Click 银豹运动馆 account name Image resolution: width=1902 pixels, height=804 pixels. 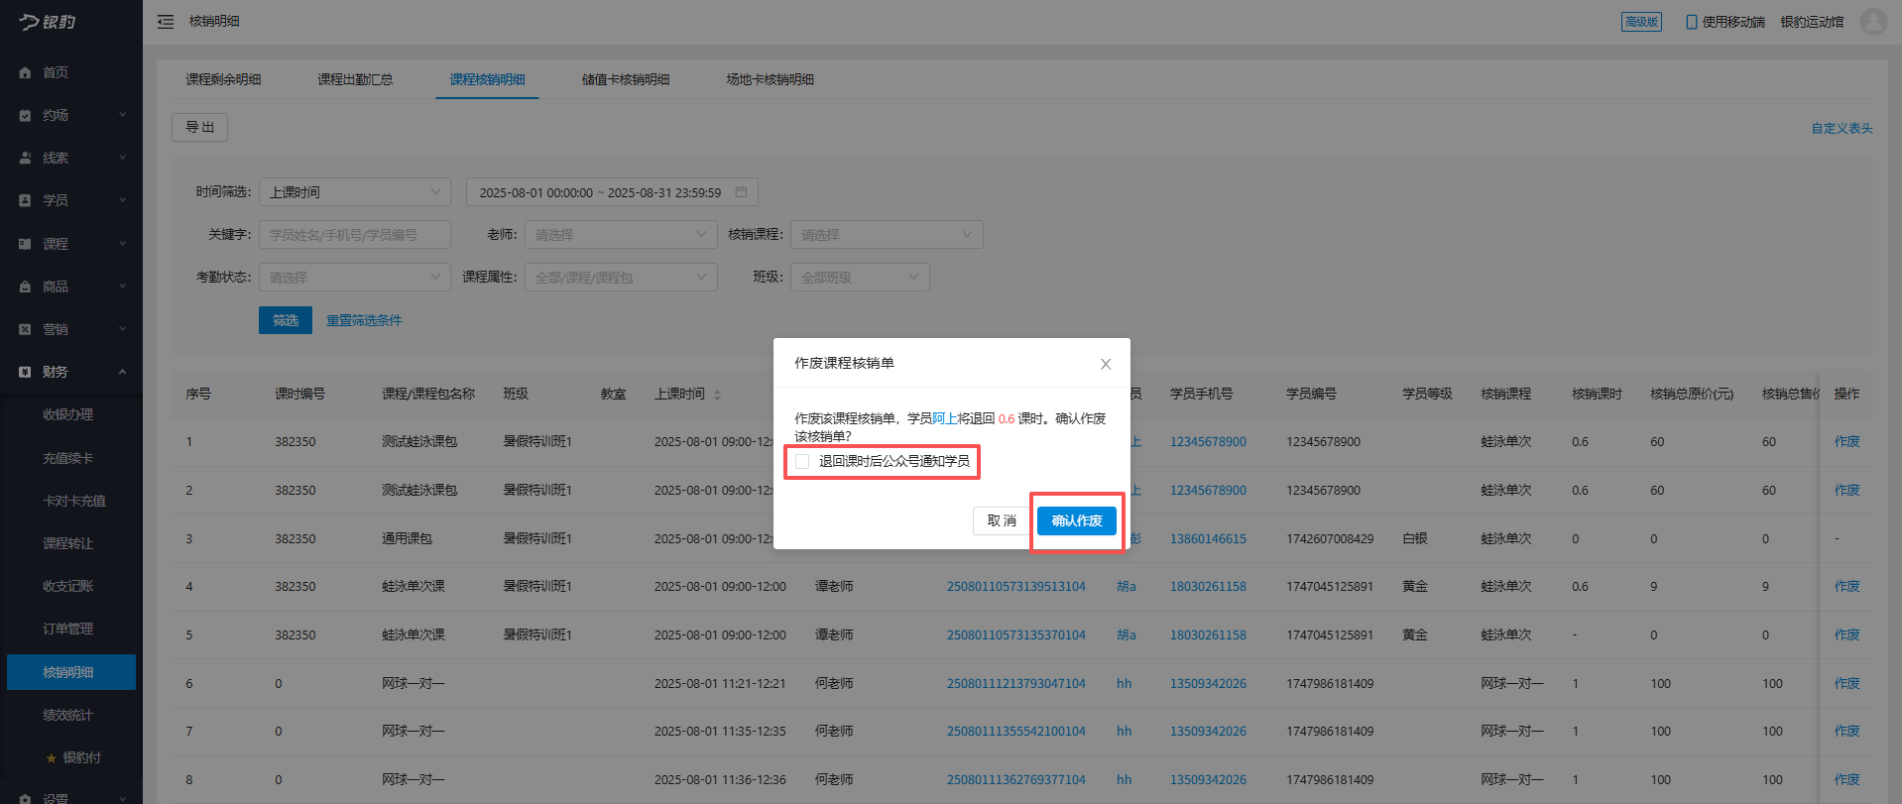pyautogui.click(x=1812, y=22)
